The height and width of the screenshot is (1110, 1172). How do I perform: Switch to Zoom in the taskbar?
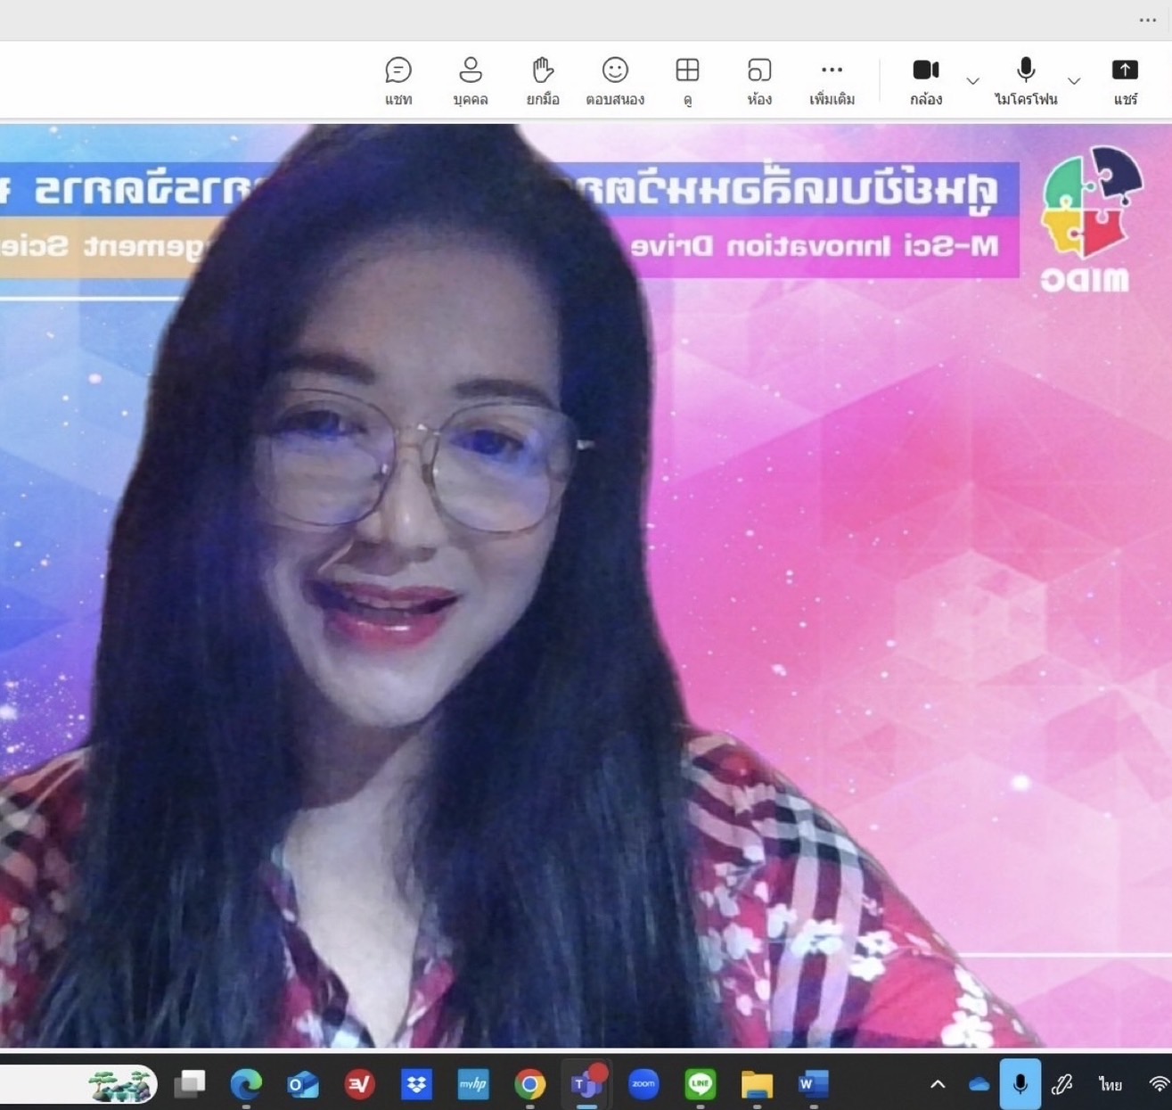pyautogui.click(x=643, y=1084)
